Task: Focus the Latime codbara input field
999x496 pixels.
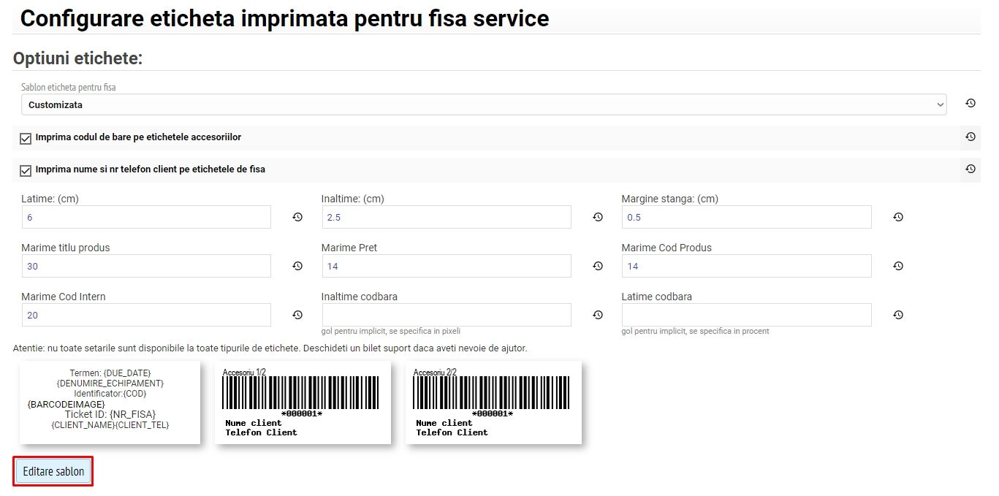Action: (747, 315)
